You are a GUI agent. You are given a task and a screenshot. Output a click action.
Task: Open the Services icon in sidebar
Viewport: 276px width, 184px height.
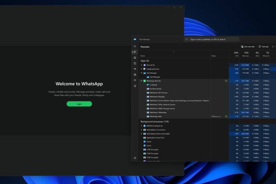[135, 86]
